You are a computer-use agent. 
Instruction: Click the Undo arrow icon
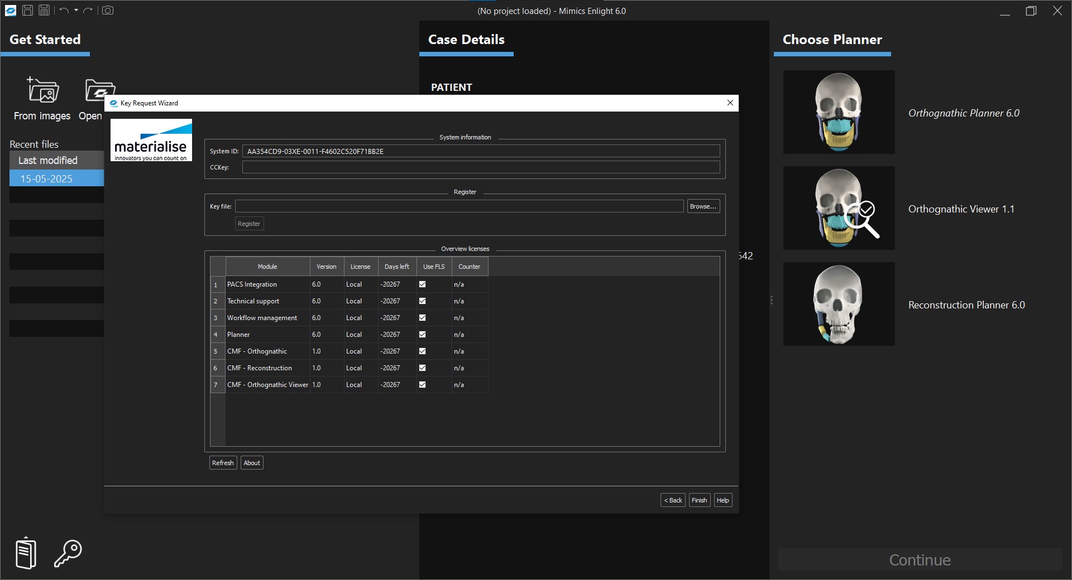point(64,10)
